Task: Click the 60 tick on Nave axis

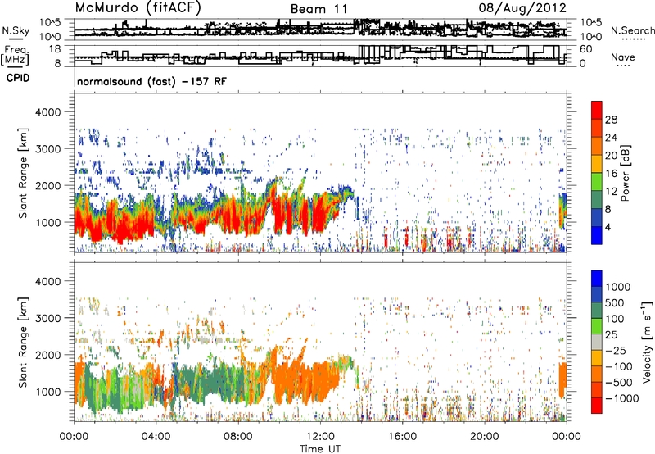Action: pos(586,49)
